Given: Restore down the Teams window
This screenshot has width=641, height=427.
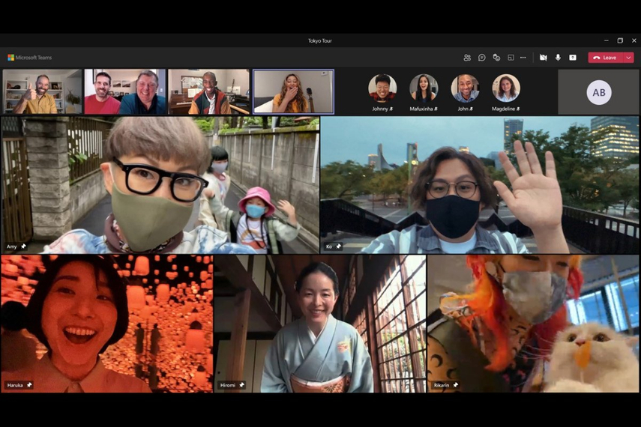Looking at the screenshot, I should (x=620, y=40).
